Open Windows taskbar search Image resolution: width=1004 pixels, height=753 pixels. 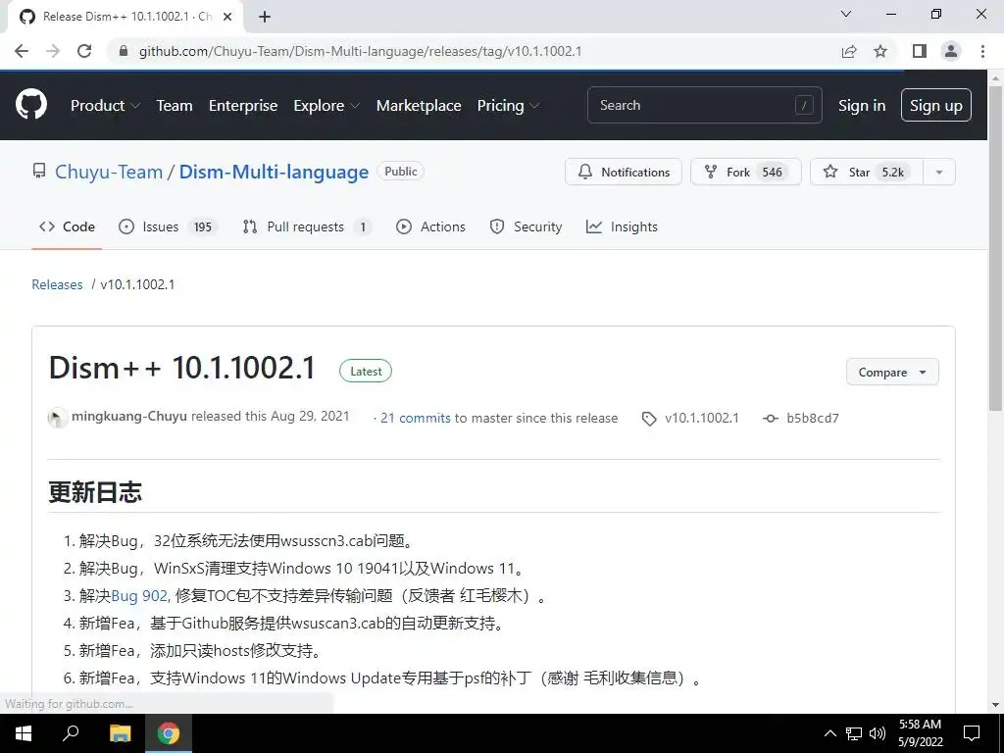click(71, 733)
